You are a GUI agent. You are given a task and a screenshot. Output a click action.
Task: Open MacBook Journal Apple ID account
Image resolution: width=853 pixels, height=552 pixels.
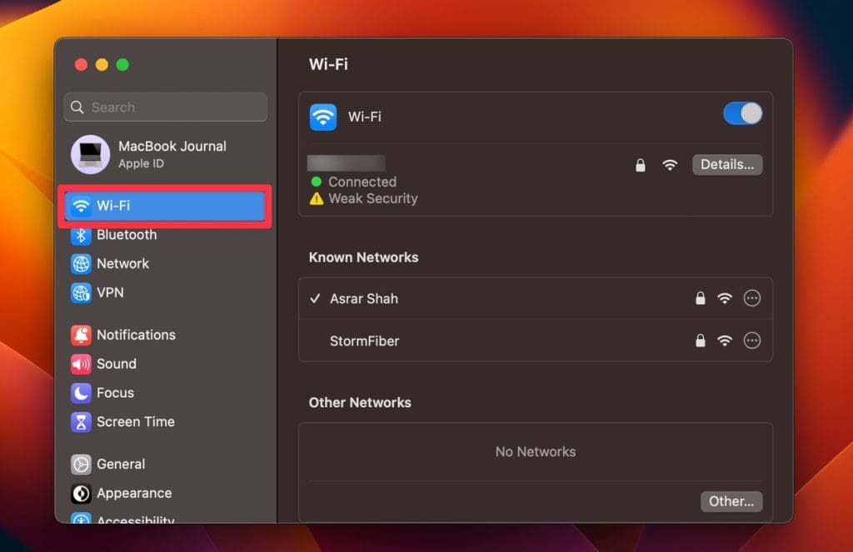[149, 155]
